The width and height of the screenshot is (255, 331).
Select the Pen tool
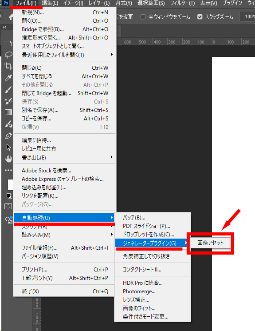click(x=8, y=136)
